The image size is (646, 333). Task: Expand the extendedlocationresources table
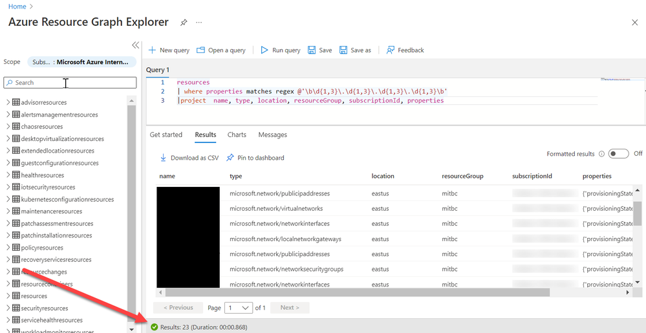point(8,151)
